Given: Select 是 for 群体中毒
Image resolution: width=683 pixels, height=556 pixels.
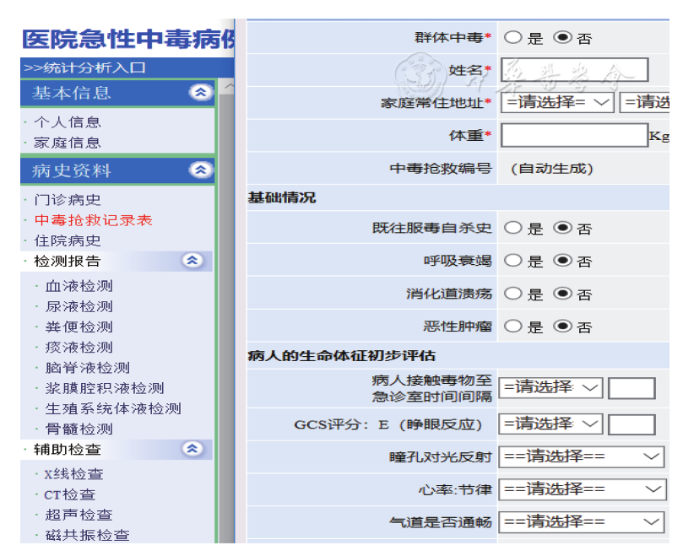Looking at the screenshot, I should click(x=512, y=37).
